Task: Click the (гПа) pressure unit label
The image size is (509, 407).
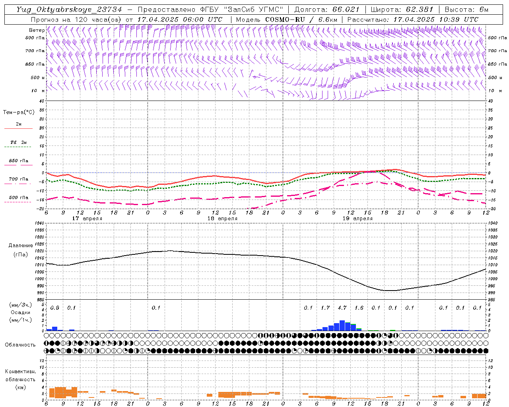Action: click(21, 255)
